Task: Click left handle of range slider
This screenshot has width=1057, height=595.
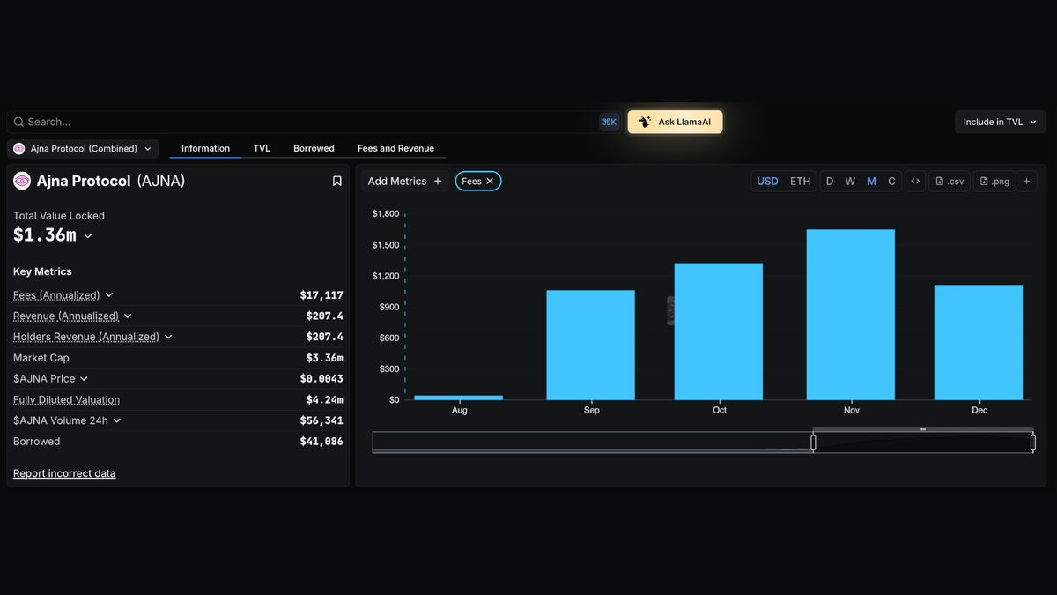Action: coord(813,443)
